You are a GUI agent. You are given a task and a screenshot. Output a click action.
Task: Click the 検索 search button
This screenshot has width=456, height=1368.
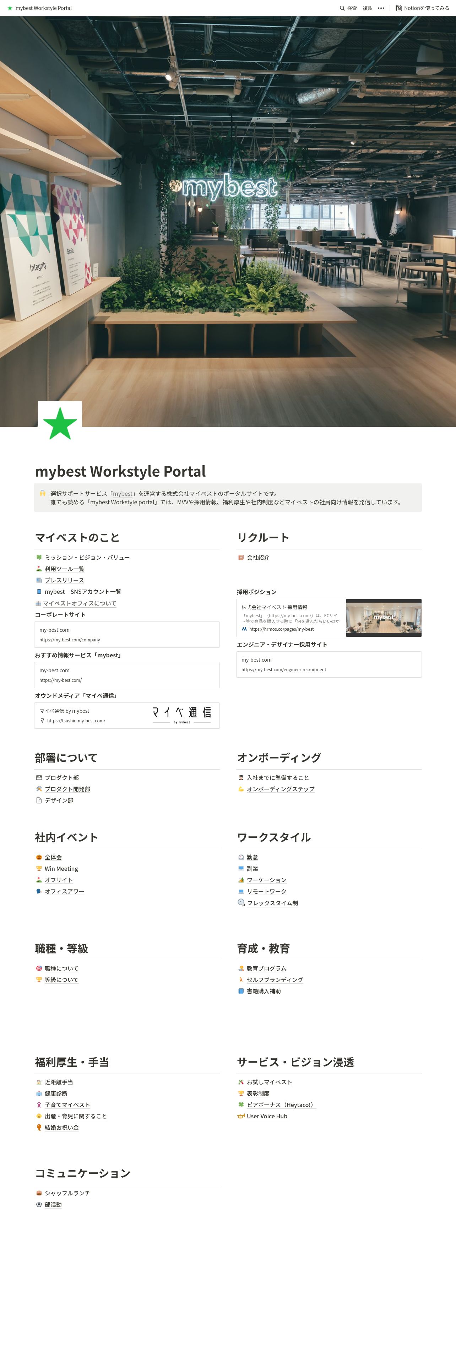(x=348, y=8)
